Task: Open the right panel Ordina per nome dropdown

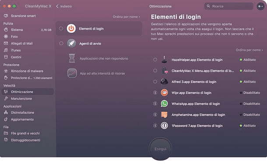Action: tap(249, 50)
